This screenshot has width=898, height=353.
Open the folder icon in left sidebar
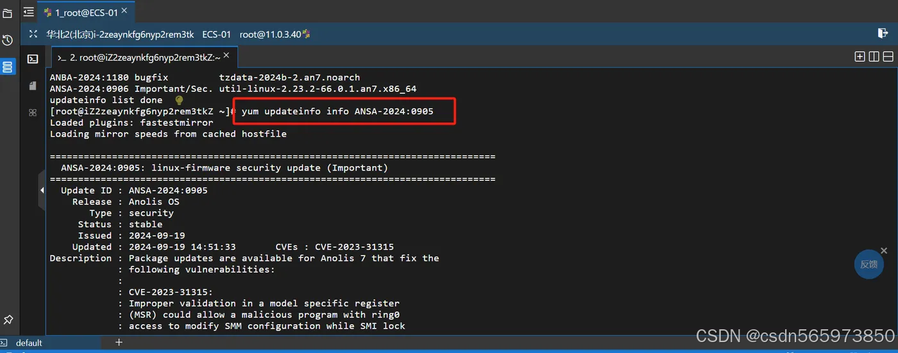click(x=8, y=13)
